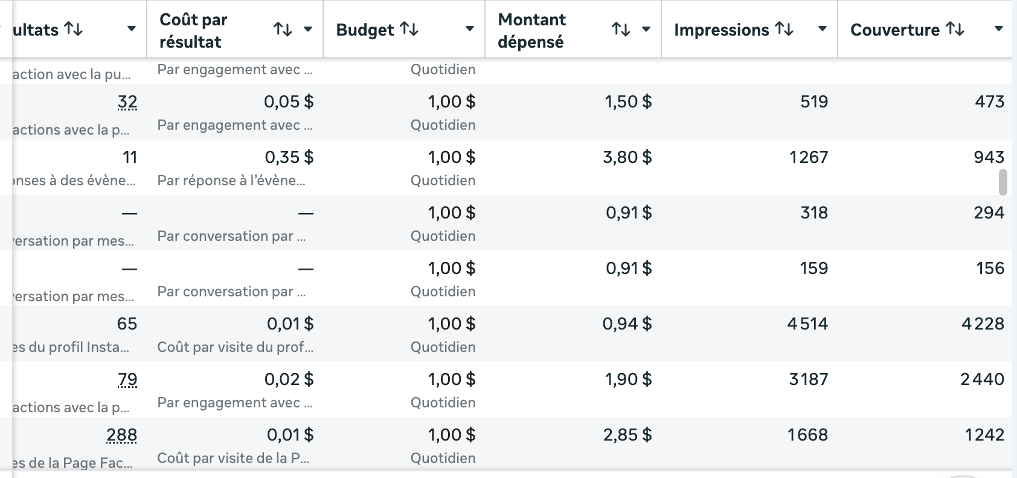The width and height of the screenshot is (1017, 478).
Task: Open the Impressions column dropdown caret
Action: pos(822,29)
